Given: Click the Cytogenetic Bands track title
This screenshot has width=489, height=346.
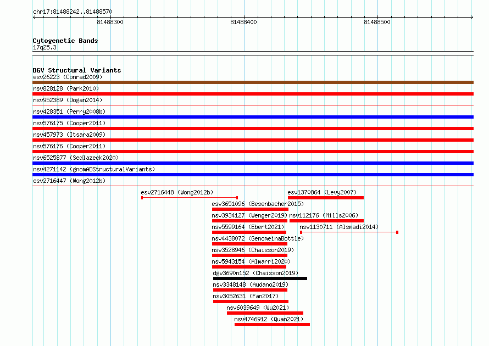Looking at the screenshot, I should click(65, 41).
